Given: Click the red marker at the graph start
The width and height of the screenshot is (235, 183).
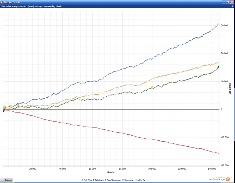Looking at the screenshot, I should 4,110.
